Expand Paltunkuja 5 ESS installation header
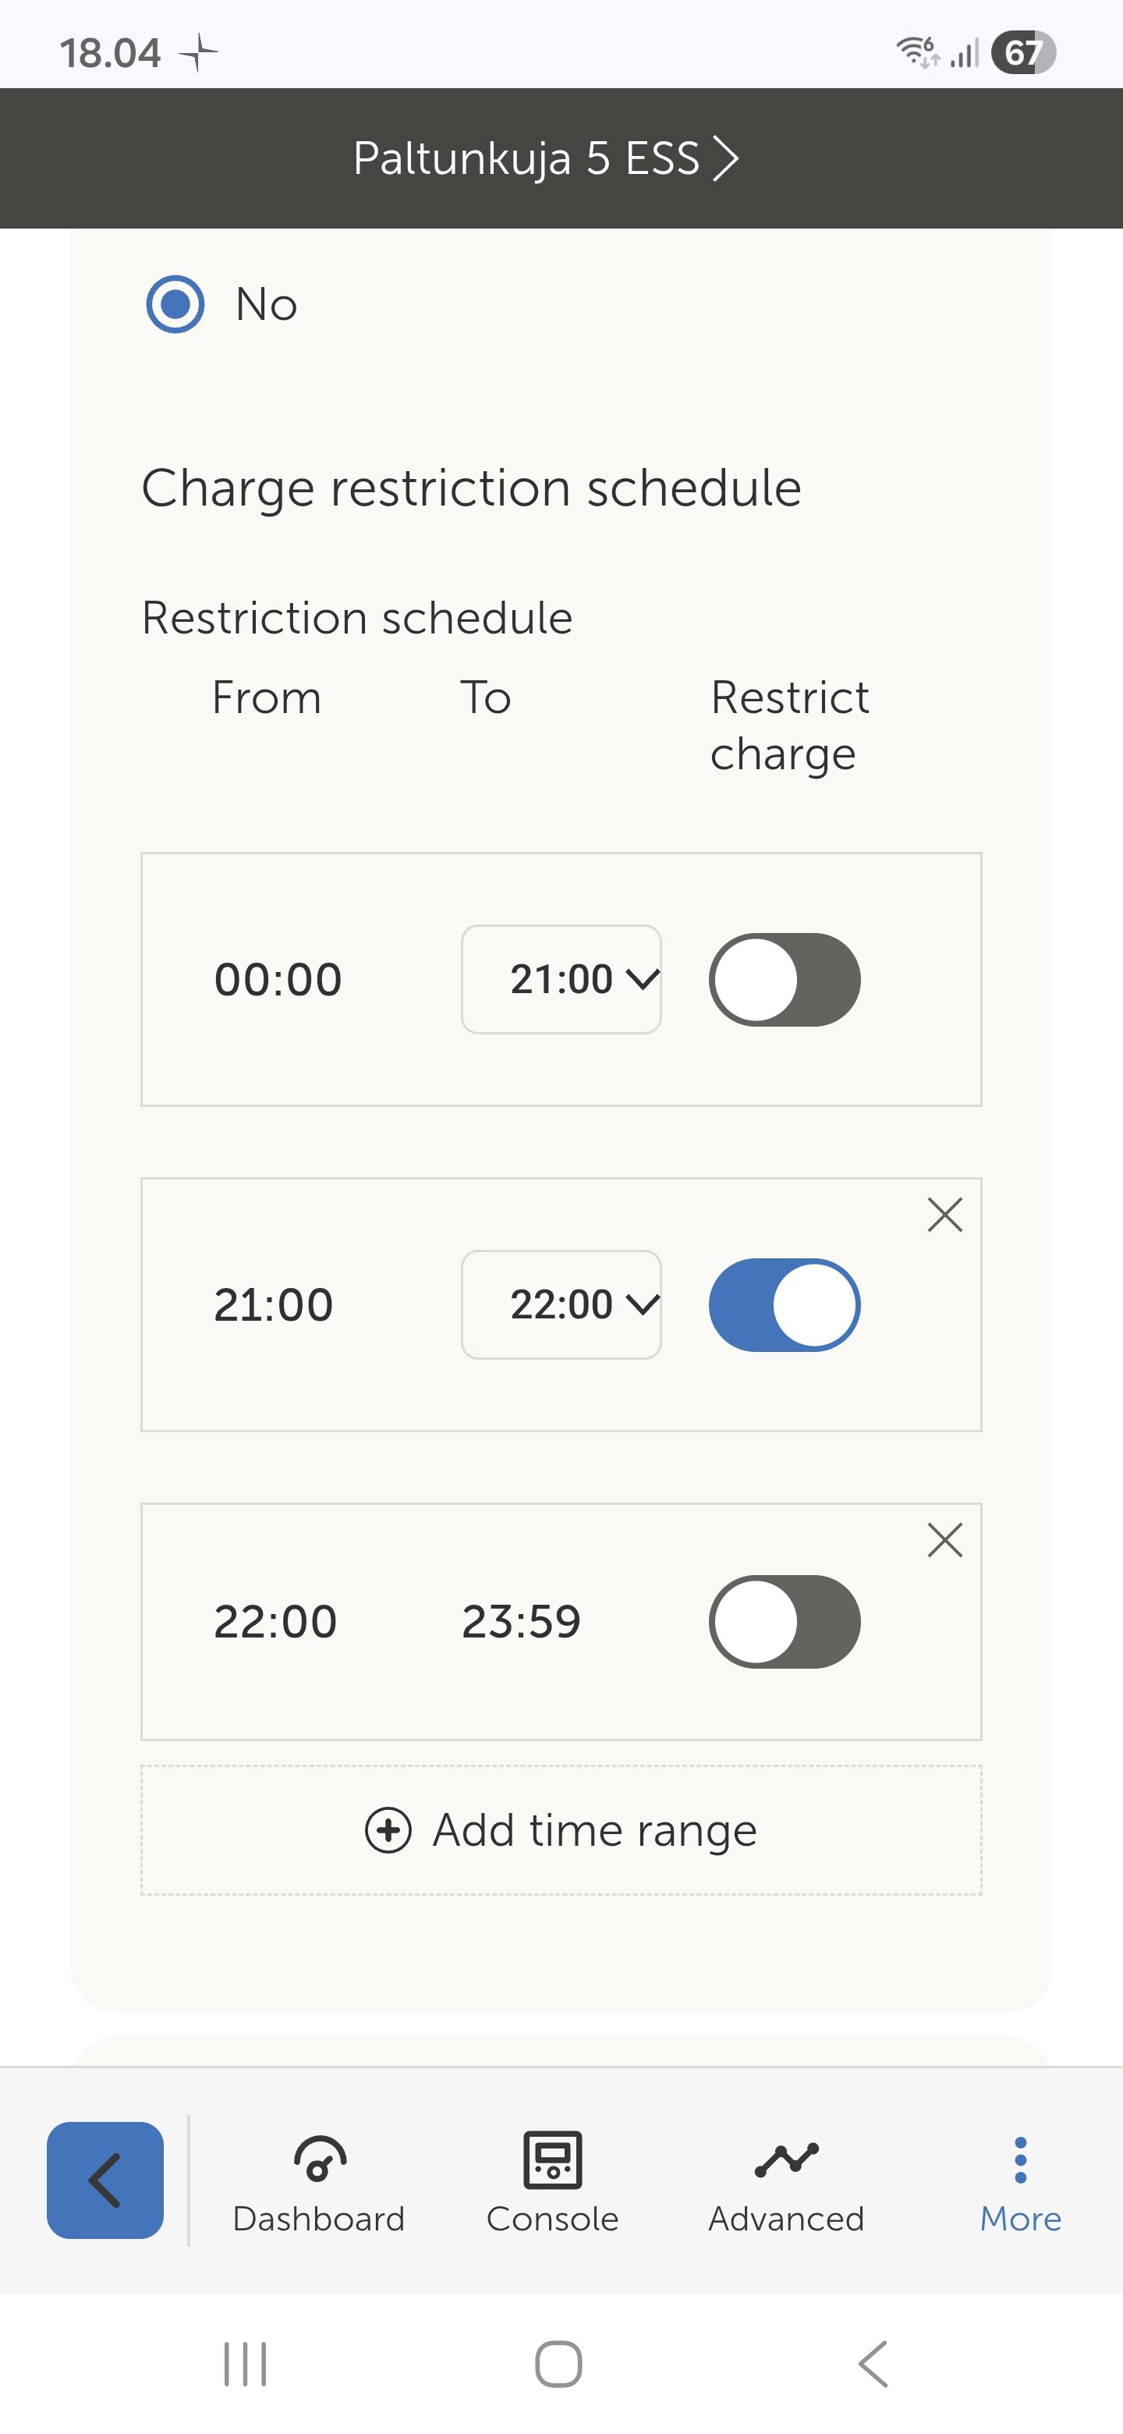This screenshot has width=1123, height=2434. click(x=546, y=158)
